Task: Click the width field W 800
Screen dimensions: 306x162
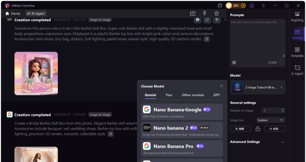Action: pyautogui.click(x=240, y=129)
